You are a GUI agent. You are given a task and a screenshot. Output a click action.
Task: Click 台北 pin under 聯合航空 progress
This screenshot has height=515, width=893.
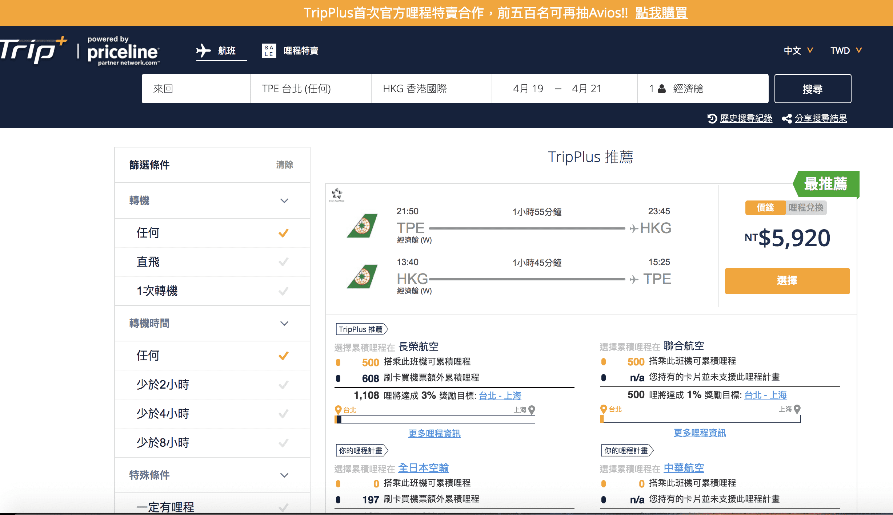click(604, 409)
